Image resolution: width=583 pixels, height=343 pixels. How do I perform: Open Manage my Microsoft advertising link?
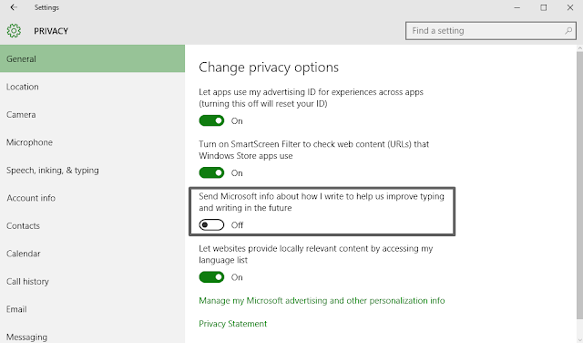pyautogui.click(x=322, y=300)
